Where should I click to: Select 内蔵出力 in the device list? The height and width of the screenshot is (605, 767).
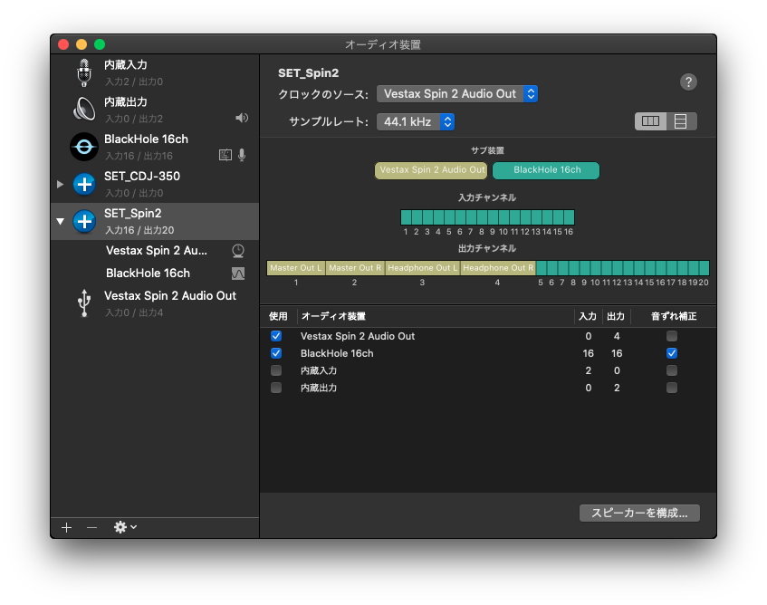(155, 110)
